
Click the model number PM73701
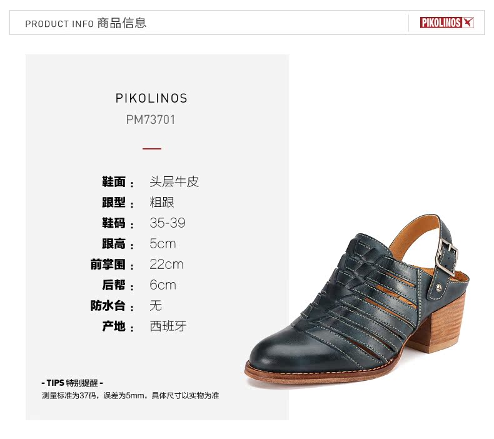(x=151, y=119)
